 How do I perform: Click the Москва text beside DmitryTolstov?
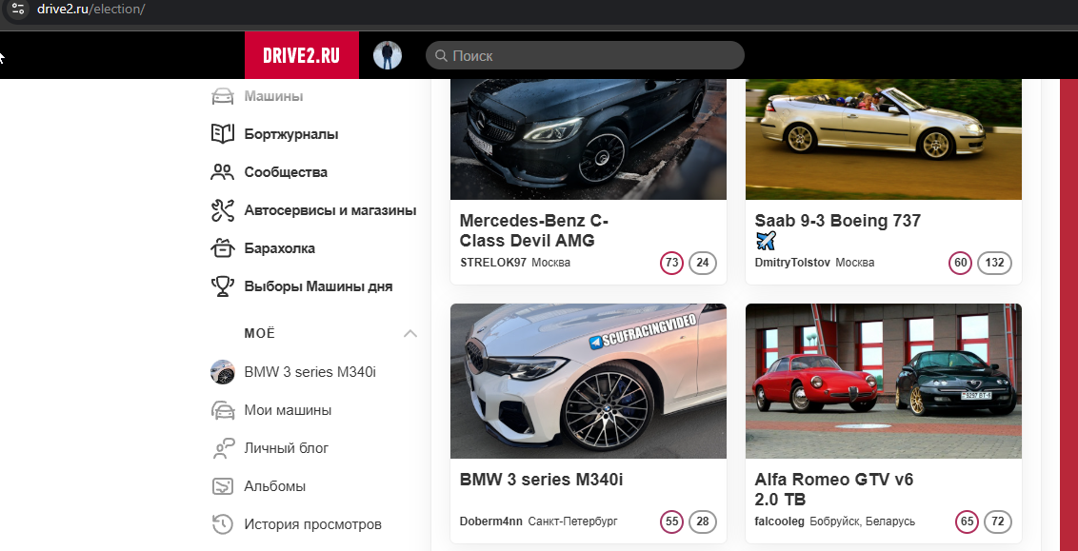pyautogui.click(x=854, y=263)
